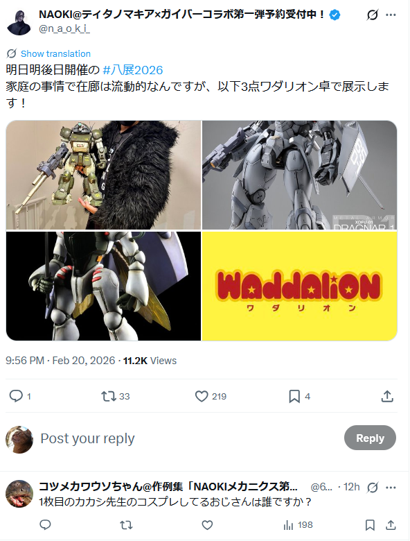Repost the tweet using the retweet icon
The height and width of the screenshot is (541, 410).
(108, 396)
